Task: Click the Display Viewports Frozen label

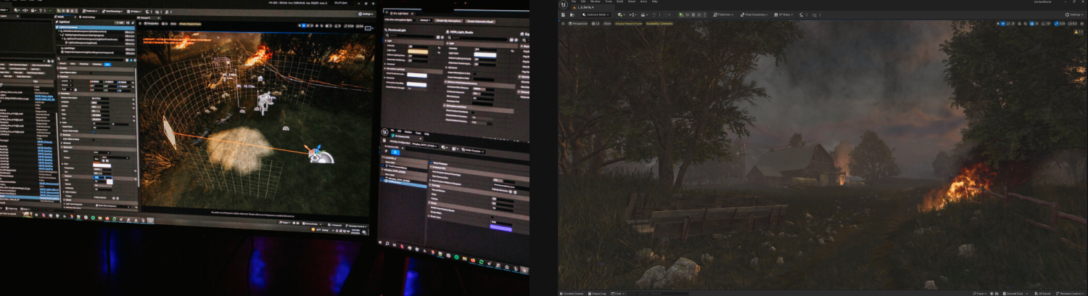Action: coord(628,23)
